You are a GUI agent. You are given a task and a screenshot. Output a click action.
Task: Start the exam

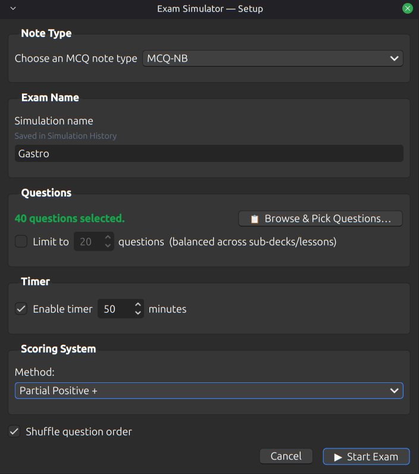tap(366, 457)
